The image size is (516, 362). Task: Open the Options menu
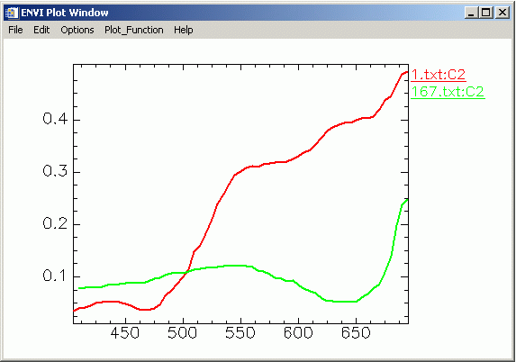77,30
